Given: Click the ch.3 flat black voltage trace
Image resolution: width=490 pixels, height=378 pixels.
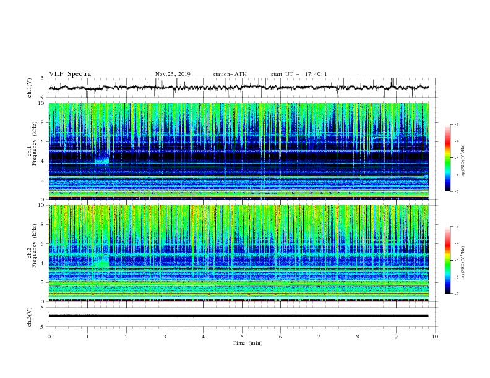Looking at the screenshot, I should click(238, 316).
